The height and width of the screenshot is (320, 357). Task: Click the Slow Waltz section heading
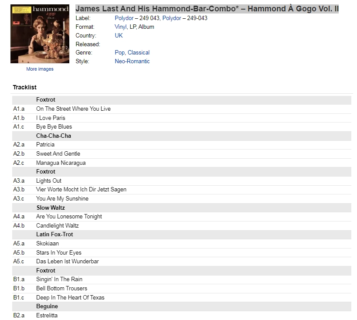pyautogui.click(x=51, y=208)
